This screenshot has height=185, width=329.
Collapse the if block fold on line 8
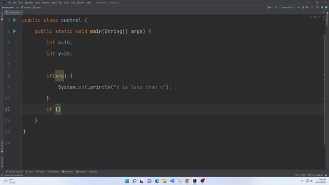[x=21, y=76]
